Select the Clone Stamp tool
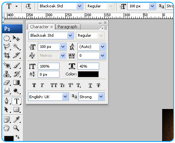 [x=7, y=74]
